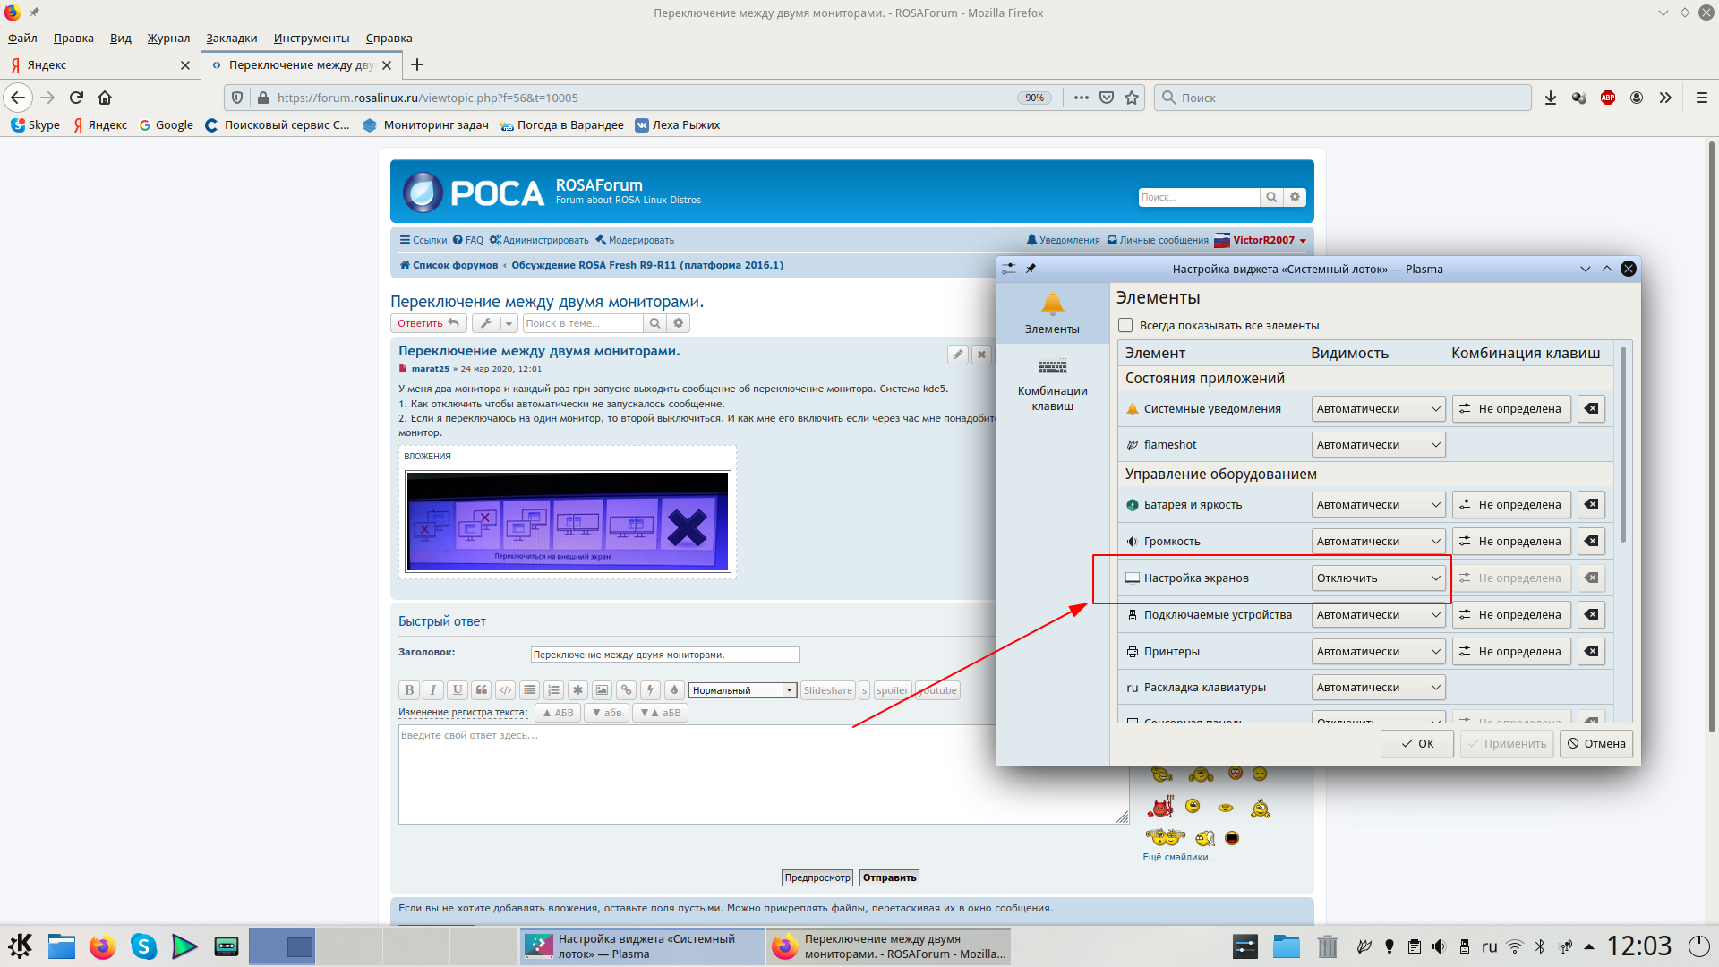Bookmark page with star icon
The width and height of the screenshot is (1719, 967).
point(1132,98)
